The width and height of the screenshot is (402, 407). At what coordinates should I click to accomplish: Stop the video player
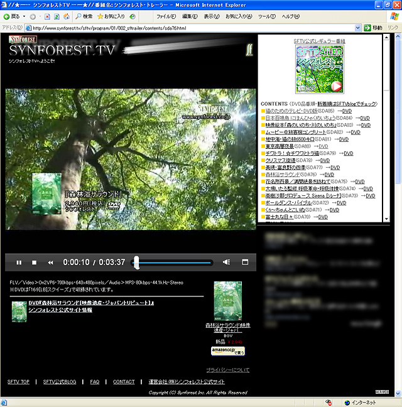click(x=34, y=262)
